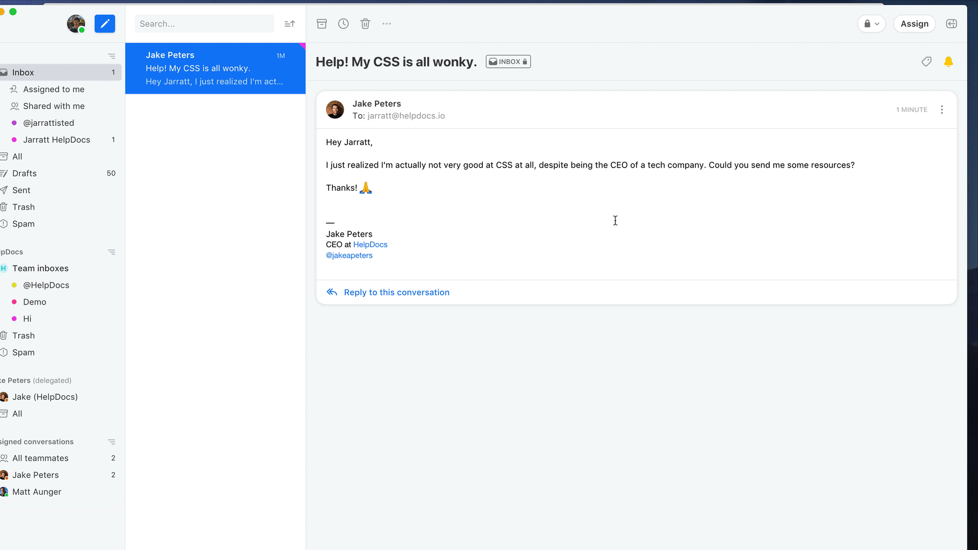Click the INBOX badge beside subject
This screenshot has width=978, height=550.
[x=508, y=62]
